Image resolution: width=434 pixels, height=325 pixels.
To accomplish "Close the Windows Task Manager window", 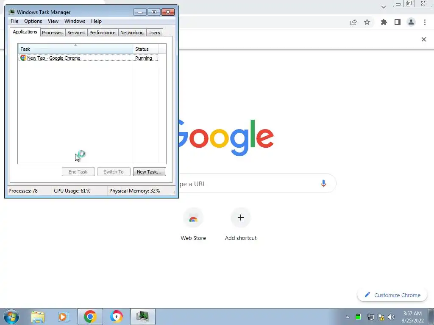I will [168, 12].
